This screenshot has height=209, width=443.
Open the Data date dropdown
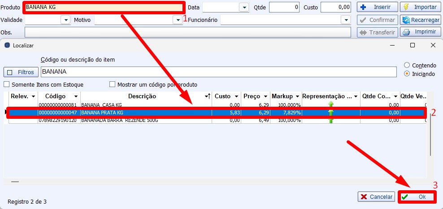tap(244, 7)
